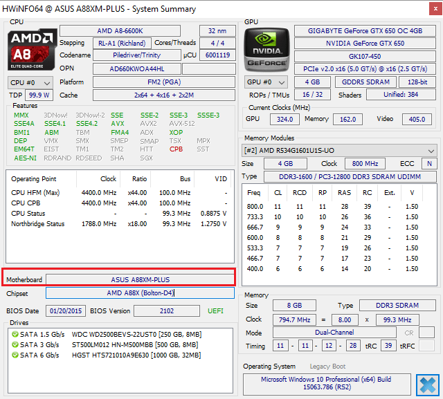Click the module Clock value 800 MHz
Viewport: 443px width, 399px height.
click(365, 164)
